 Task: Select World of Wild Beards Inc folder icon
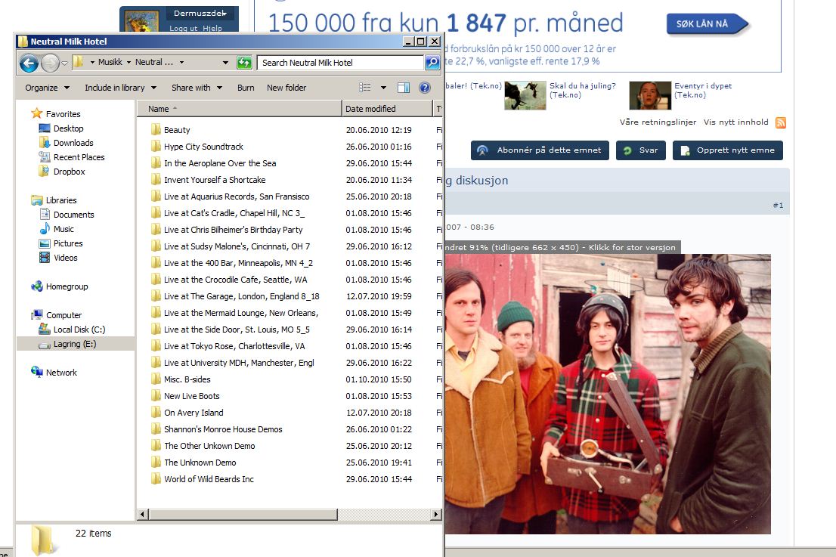pos(156,478)
